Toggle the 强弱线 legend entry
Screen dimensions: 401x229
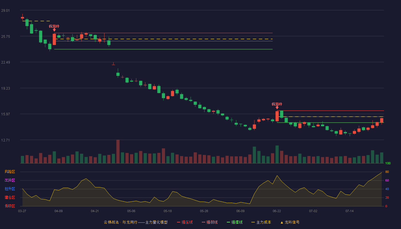(x=210, y=222)
